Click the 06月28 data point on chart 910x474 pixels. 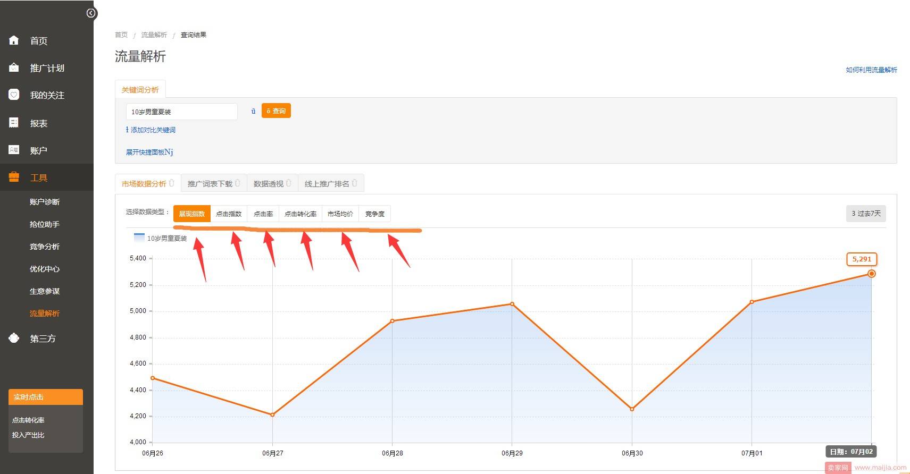[x=392, y=321]
